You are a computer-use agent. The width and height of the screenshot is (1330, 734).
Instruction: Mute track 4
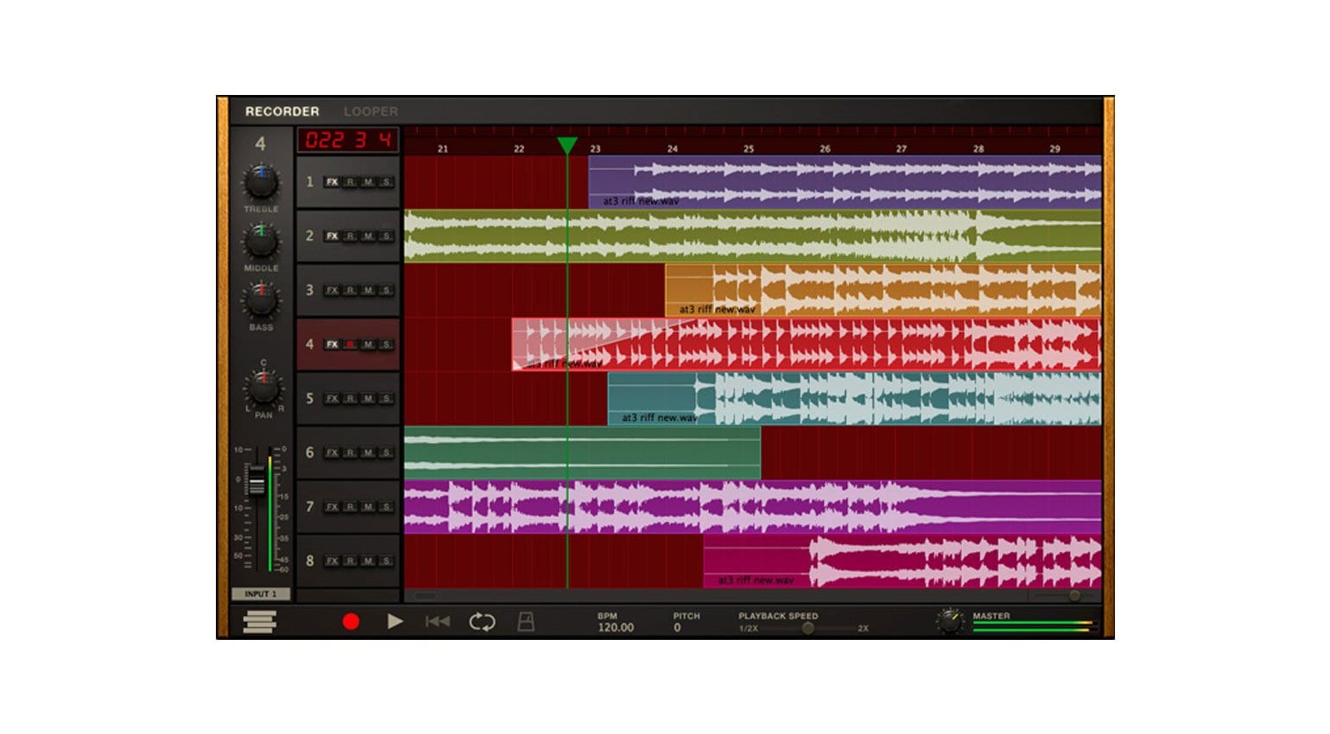click(368, 345)
